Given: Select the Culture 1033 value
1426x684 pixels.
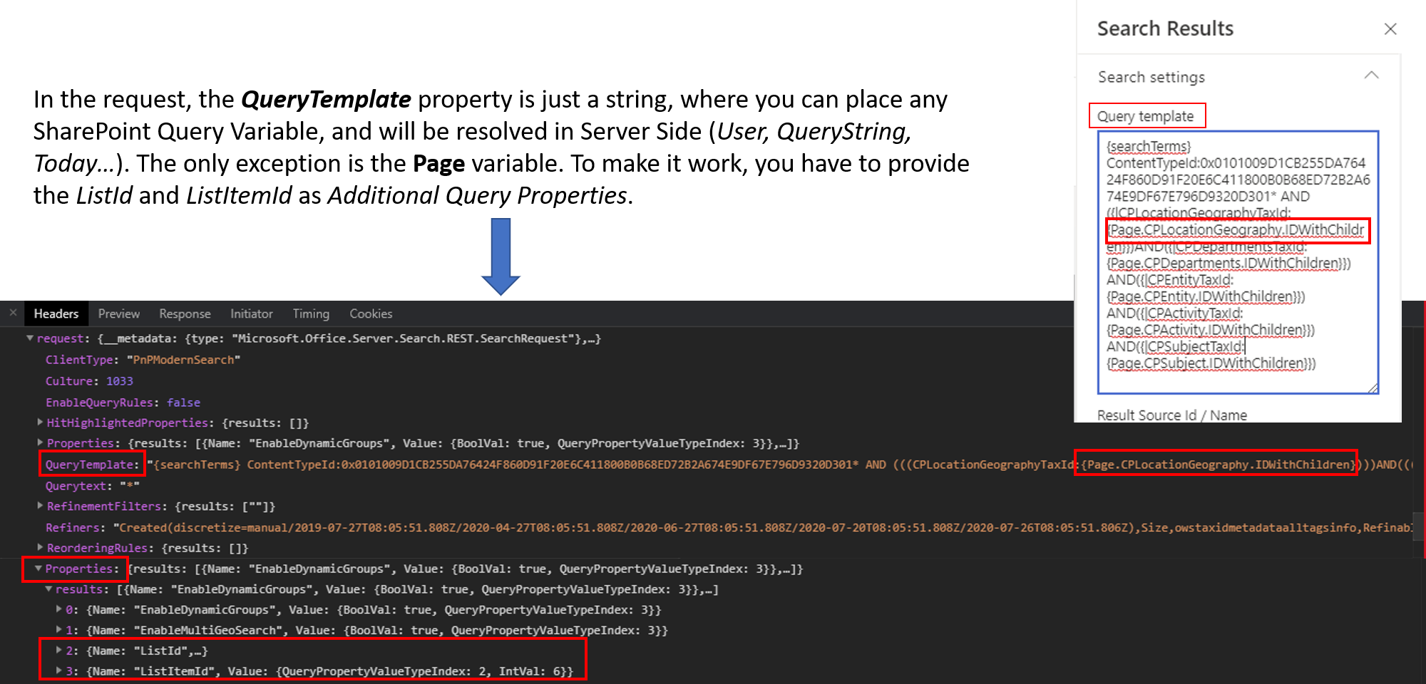Looking at the screenshot, I should (x=119, y=381).
